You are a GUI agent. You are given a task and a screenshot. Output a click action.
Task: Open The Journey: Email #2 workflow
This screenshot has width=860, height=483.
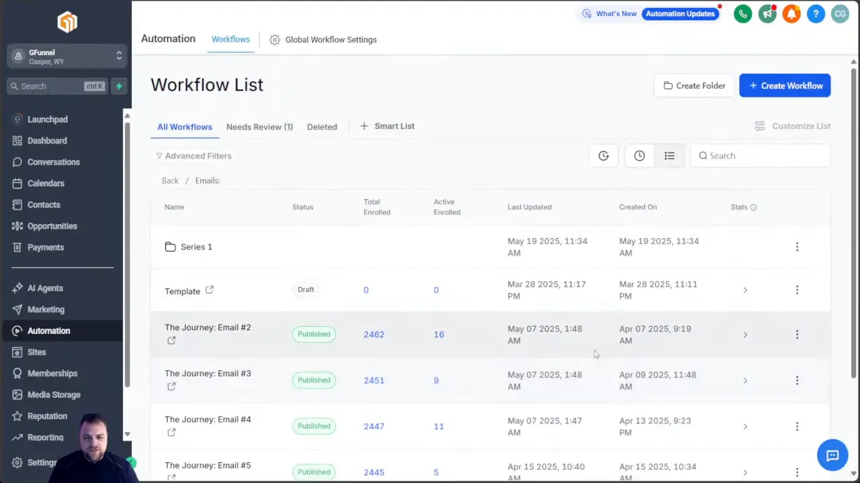208,327
